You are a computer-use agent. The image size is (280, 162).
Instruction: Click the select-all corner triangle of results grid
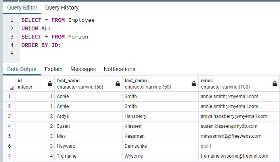(12, 87)
